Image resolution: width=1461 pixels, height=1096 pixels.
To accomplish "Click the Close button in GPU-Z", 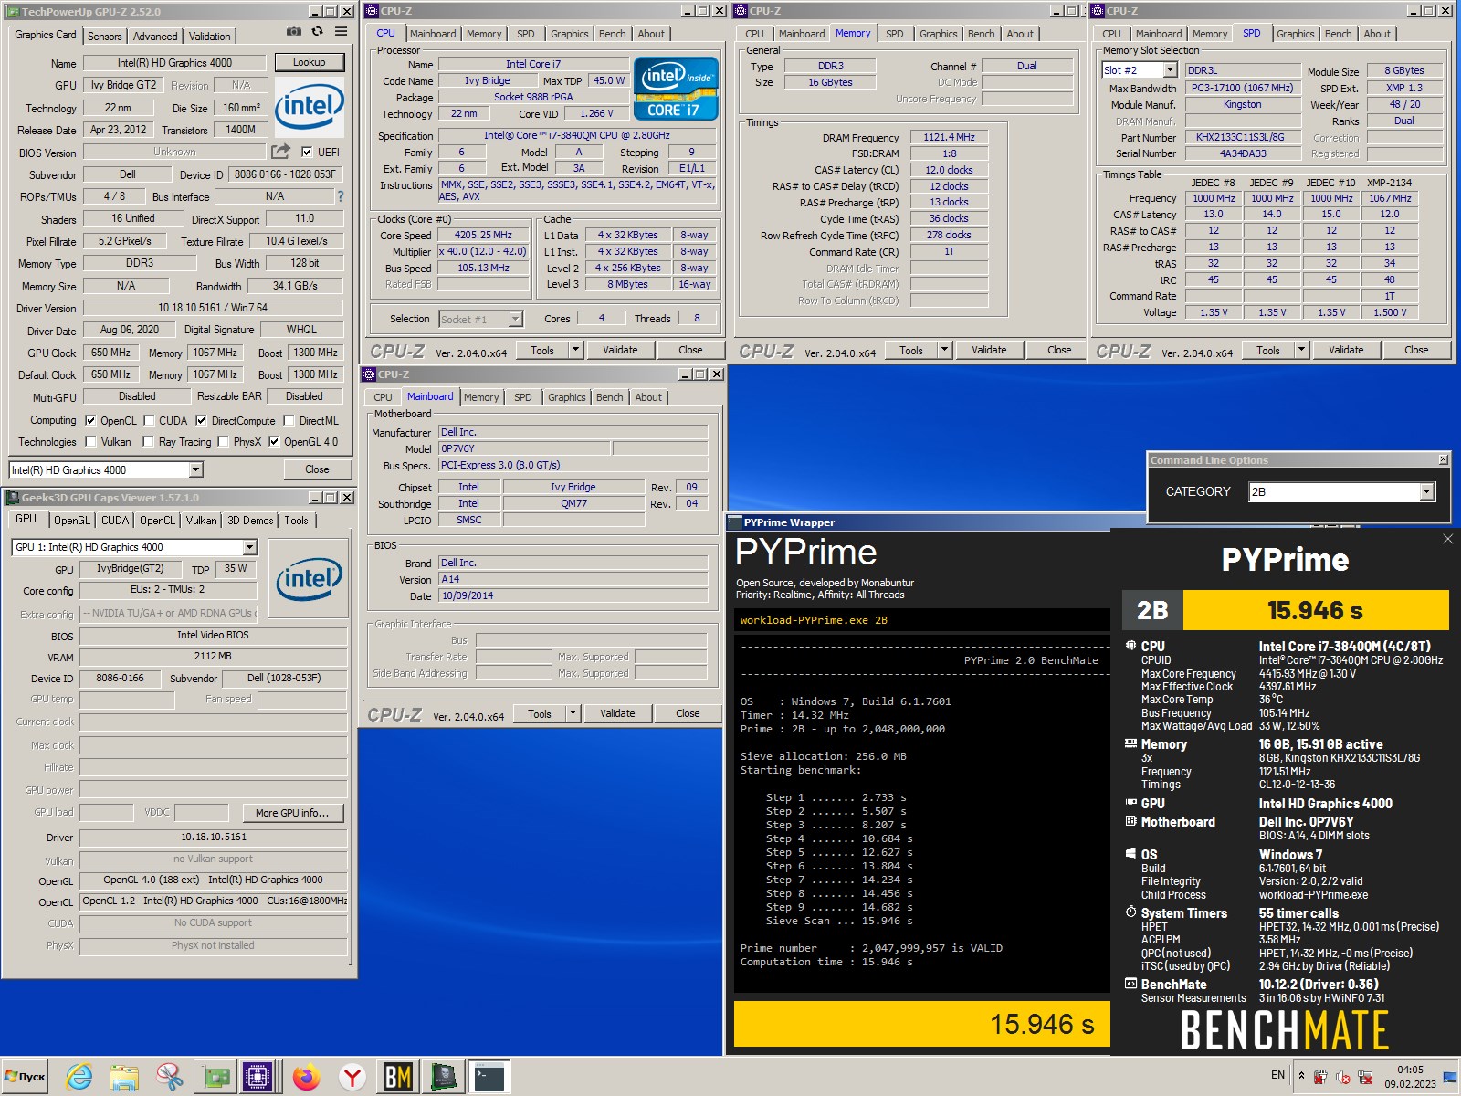I will pyautogui.click(x=317, y=469).
